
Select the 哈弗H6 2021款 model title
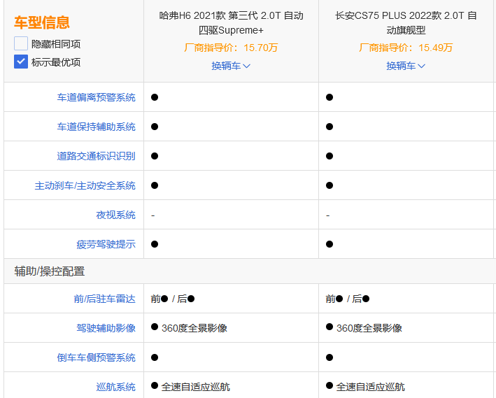tap(232, 23)
